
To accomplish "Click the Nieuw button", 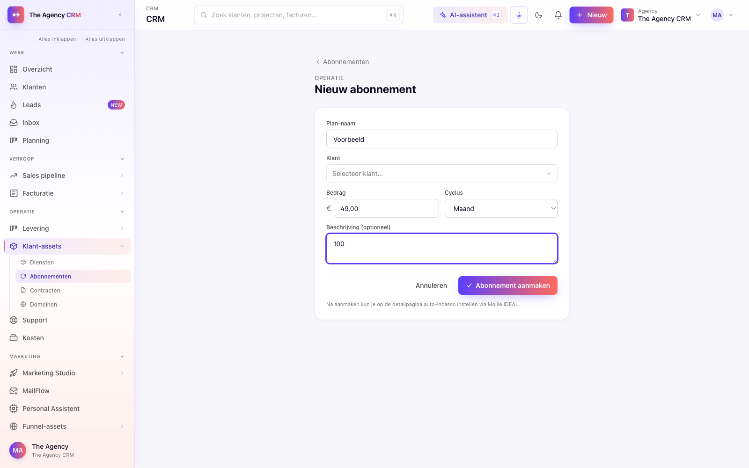I will (x=591, y=15).
